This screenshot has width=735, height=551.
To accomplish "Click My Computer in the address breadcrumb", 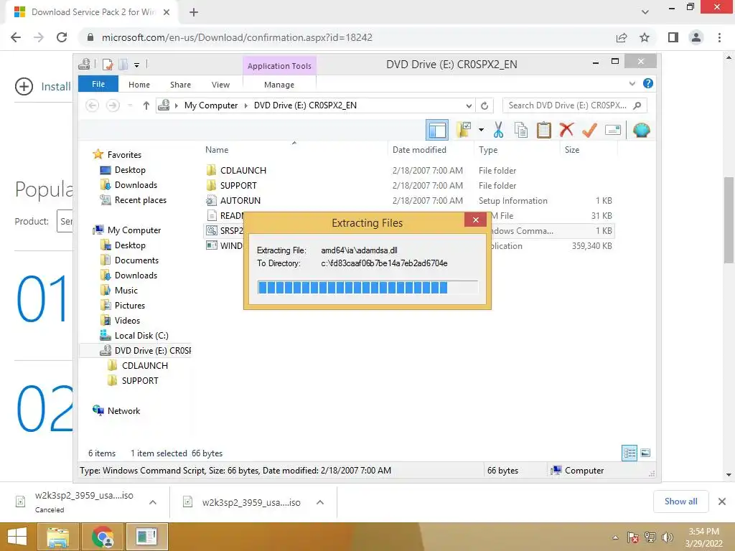I will [211, 105].
